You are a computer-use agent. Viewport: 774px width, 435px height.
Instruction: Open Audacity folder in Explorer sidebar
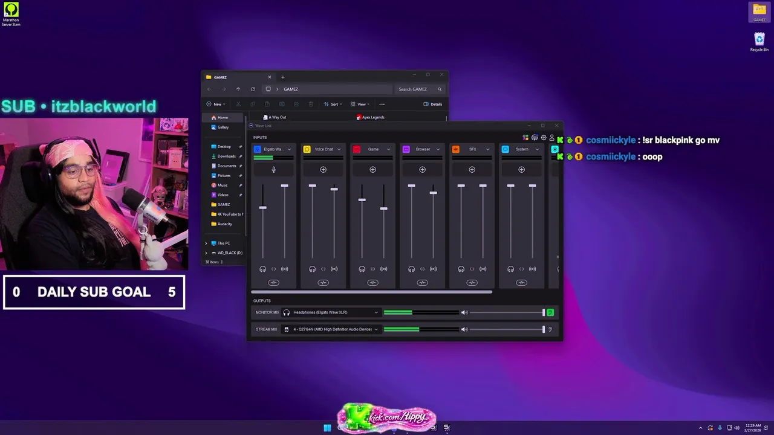224,224
